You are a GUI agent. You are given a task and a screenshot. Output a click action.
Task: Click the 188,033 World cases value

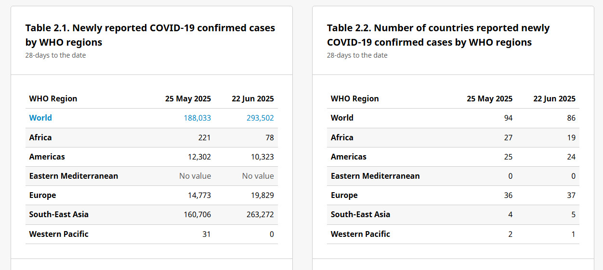pyautogui.click(x=197, y=118)
